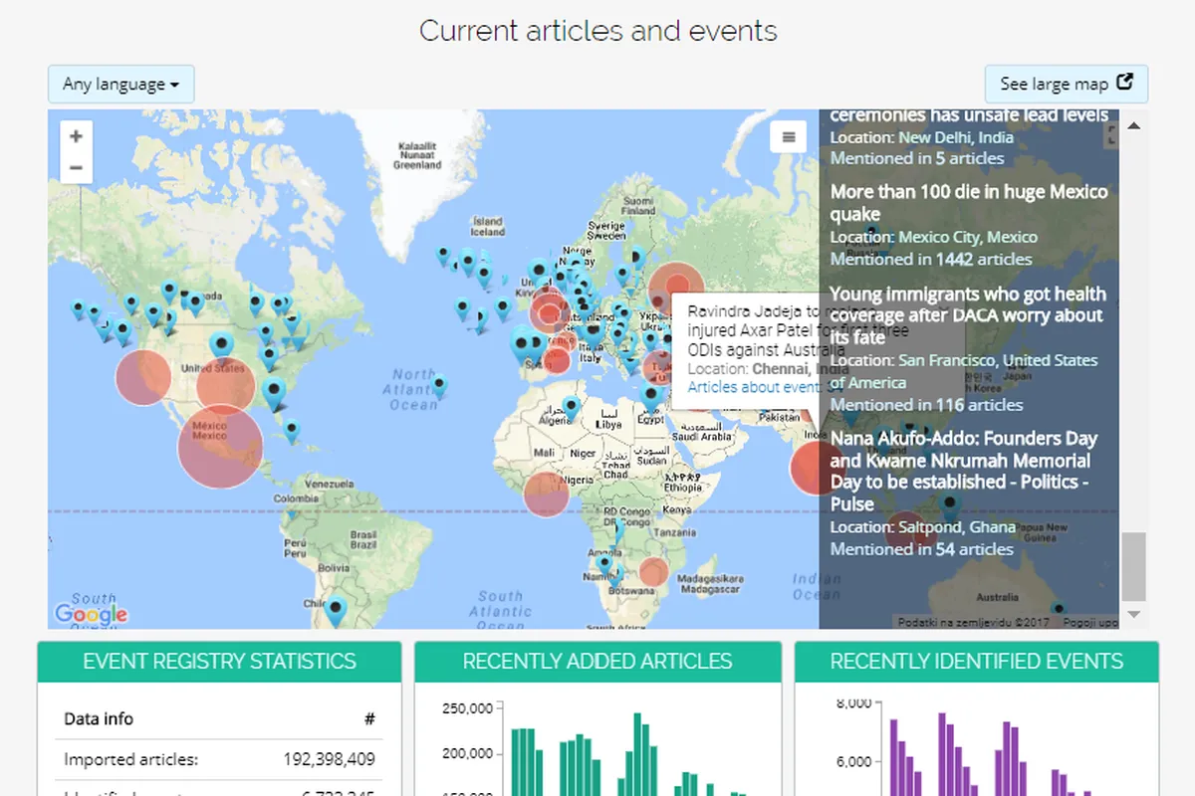Screen dimensions: 1195x796
Task: Click 'Mentioned in 5 articles' text
Action: pyautogui.click(x=917, y=158)
